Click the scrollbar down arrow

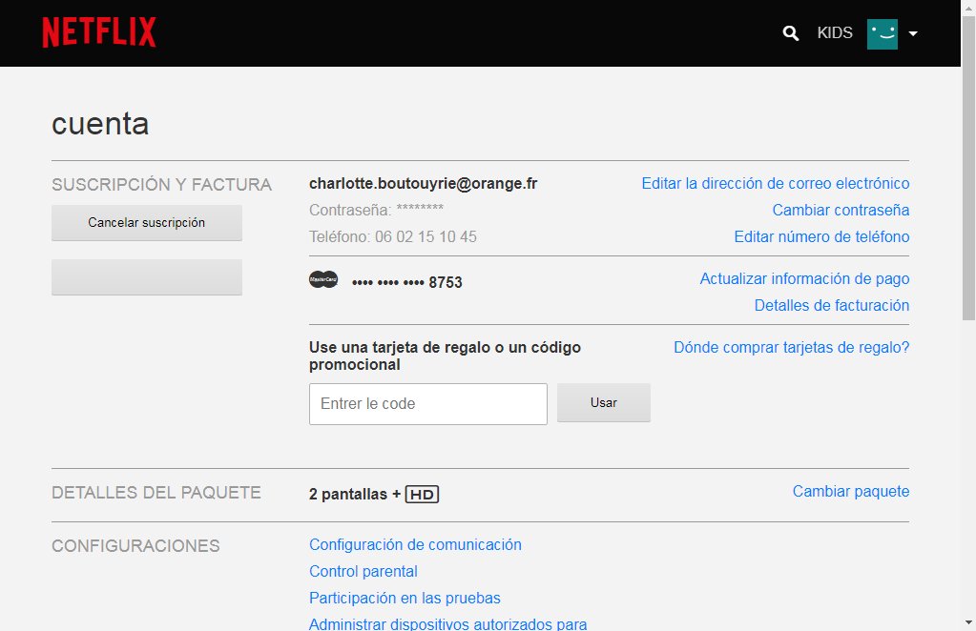click(968, 622)
